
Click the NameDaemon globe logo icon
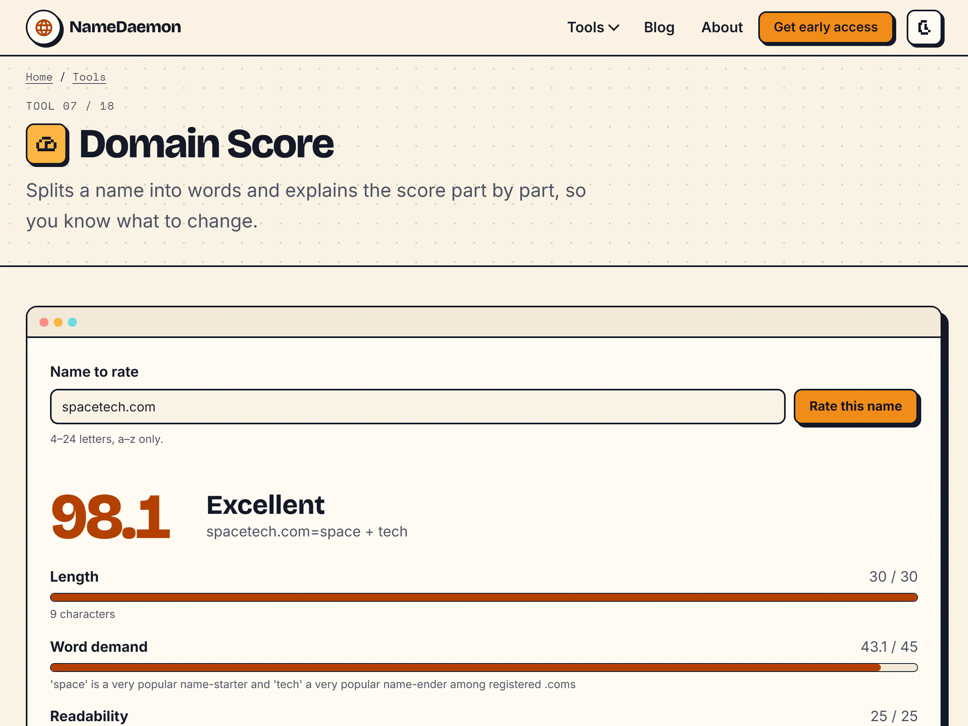tap(44, 27)
